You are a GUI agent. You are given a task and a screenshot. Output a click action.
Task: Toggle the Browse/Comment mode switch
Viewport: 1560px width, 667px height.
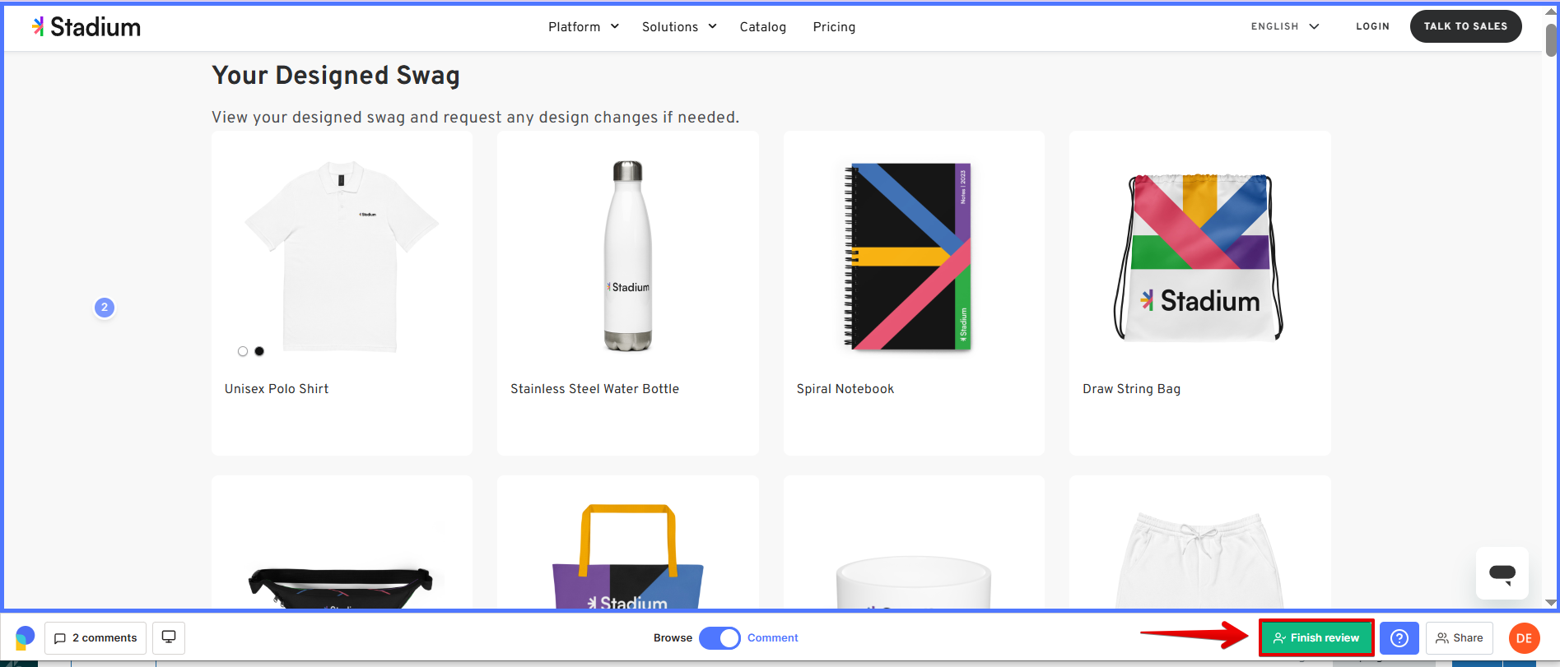[x=720, y=638]
